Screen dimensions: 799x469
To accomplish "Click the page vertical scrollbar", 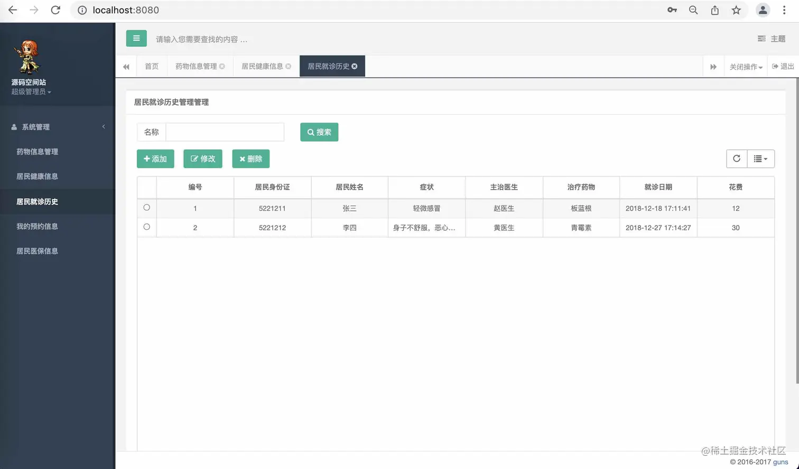I will [x=797, y=230].
